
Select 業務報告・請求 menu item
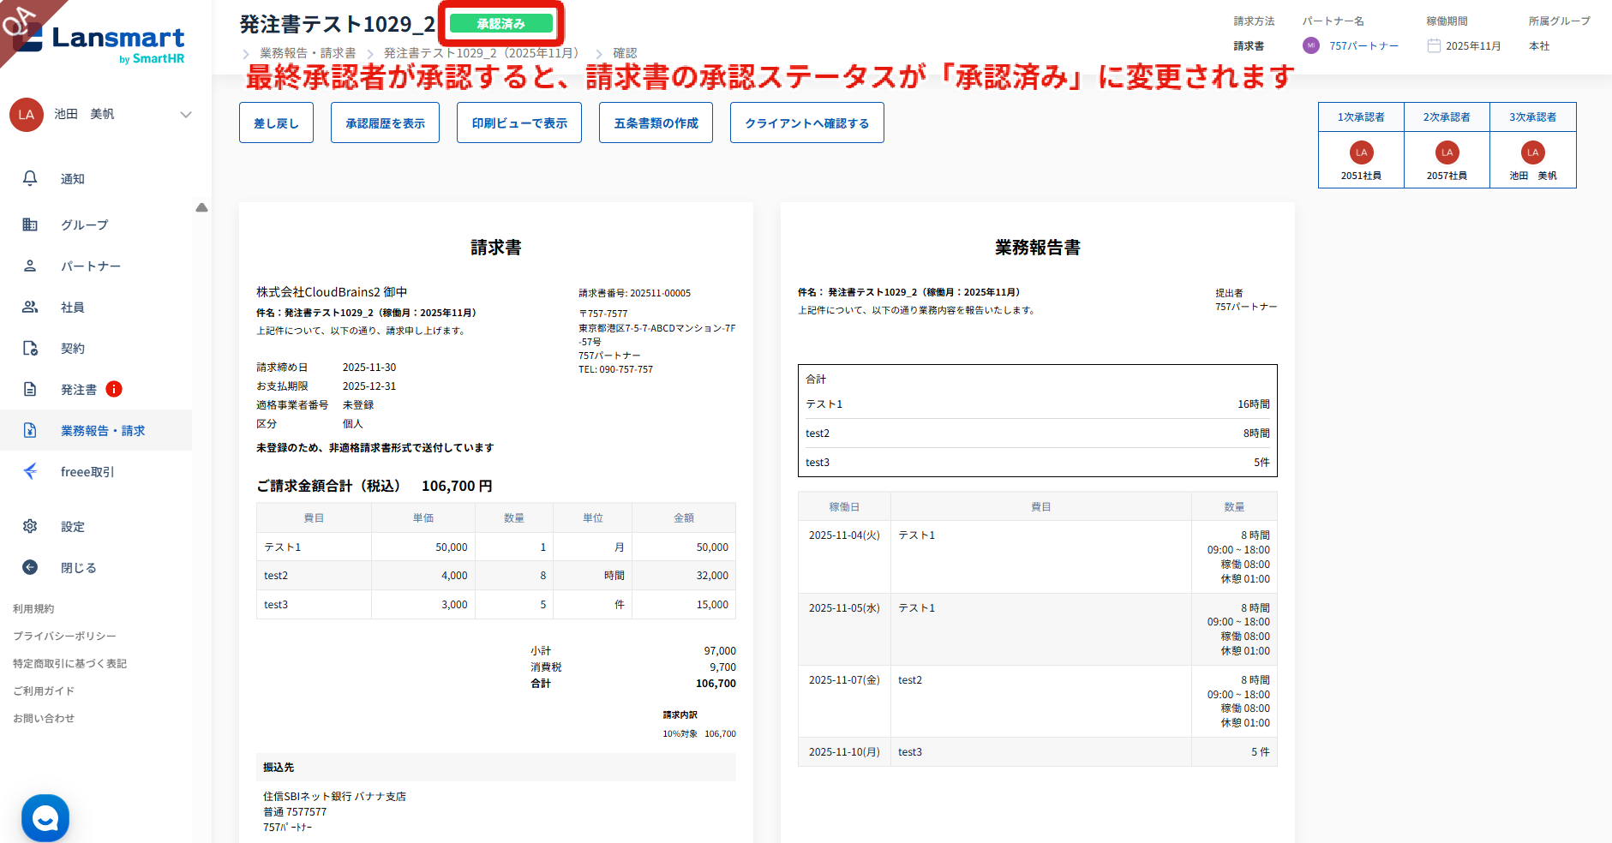point(102,430)
